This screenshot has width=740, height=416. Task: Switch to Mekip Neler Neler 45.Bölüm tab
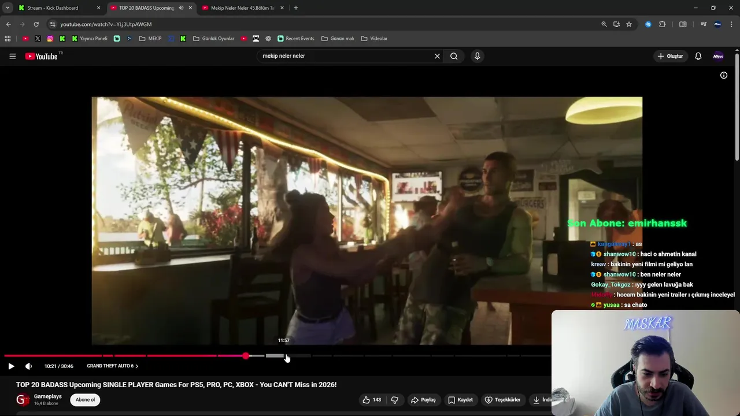243,8
